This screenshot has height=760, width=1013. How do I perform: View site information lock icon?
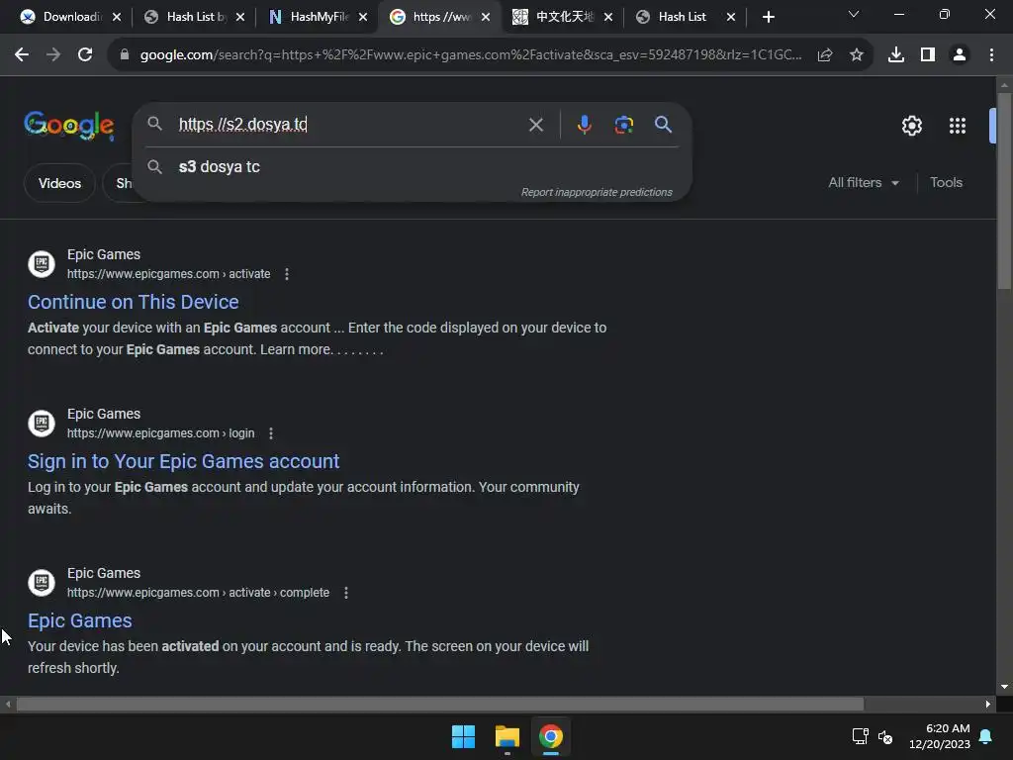[x=125, y=55]
